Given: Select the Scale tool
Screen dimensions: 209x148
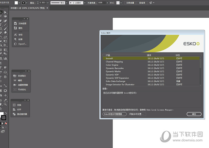Looking at the screenshot, I should (5, 37).
